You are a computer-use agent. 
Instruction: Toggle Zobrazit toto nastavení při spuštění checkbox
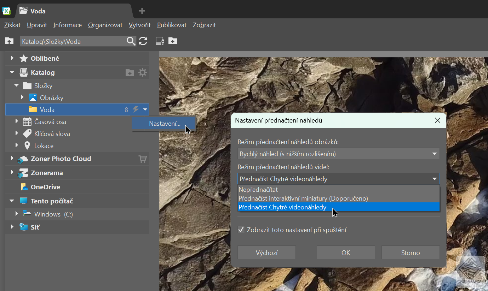point(241,230)
